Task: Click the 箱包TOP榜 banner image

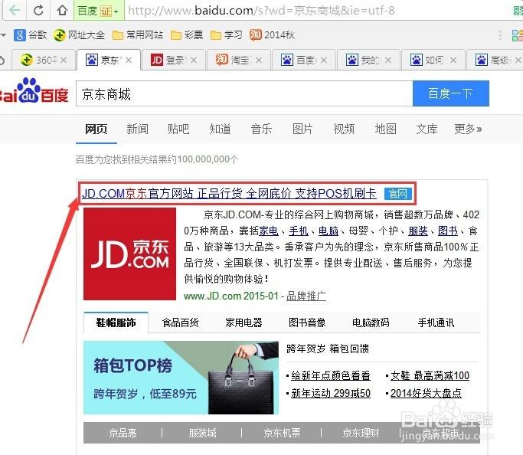Action: [181, 378]
